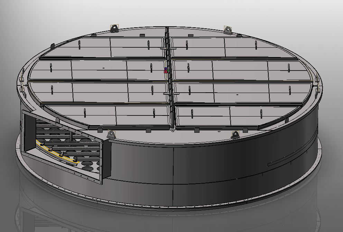The height and width of the screenshot is (232, 343).
Task: Select the rear-right lifting lug on top rim
Action: tap(228, 30)
